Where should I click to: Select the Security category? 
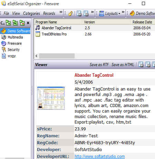[x=13, y=50]
